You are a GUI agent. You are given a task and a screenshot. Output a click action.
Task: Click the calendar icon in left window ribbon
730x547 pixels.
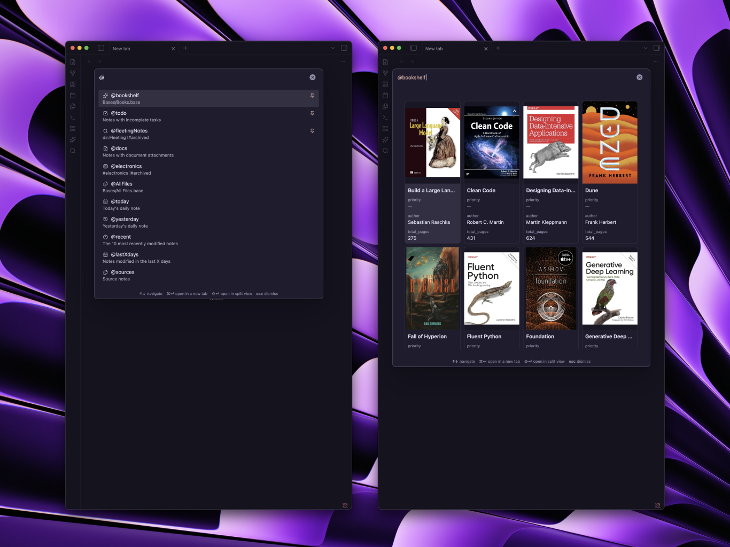coord(73,96)
